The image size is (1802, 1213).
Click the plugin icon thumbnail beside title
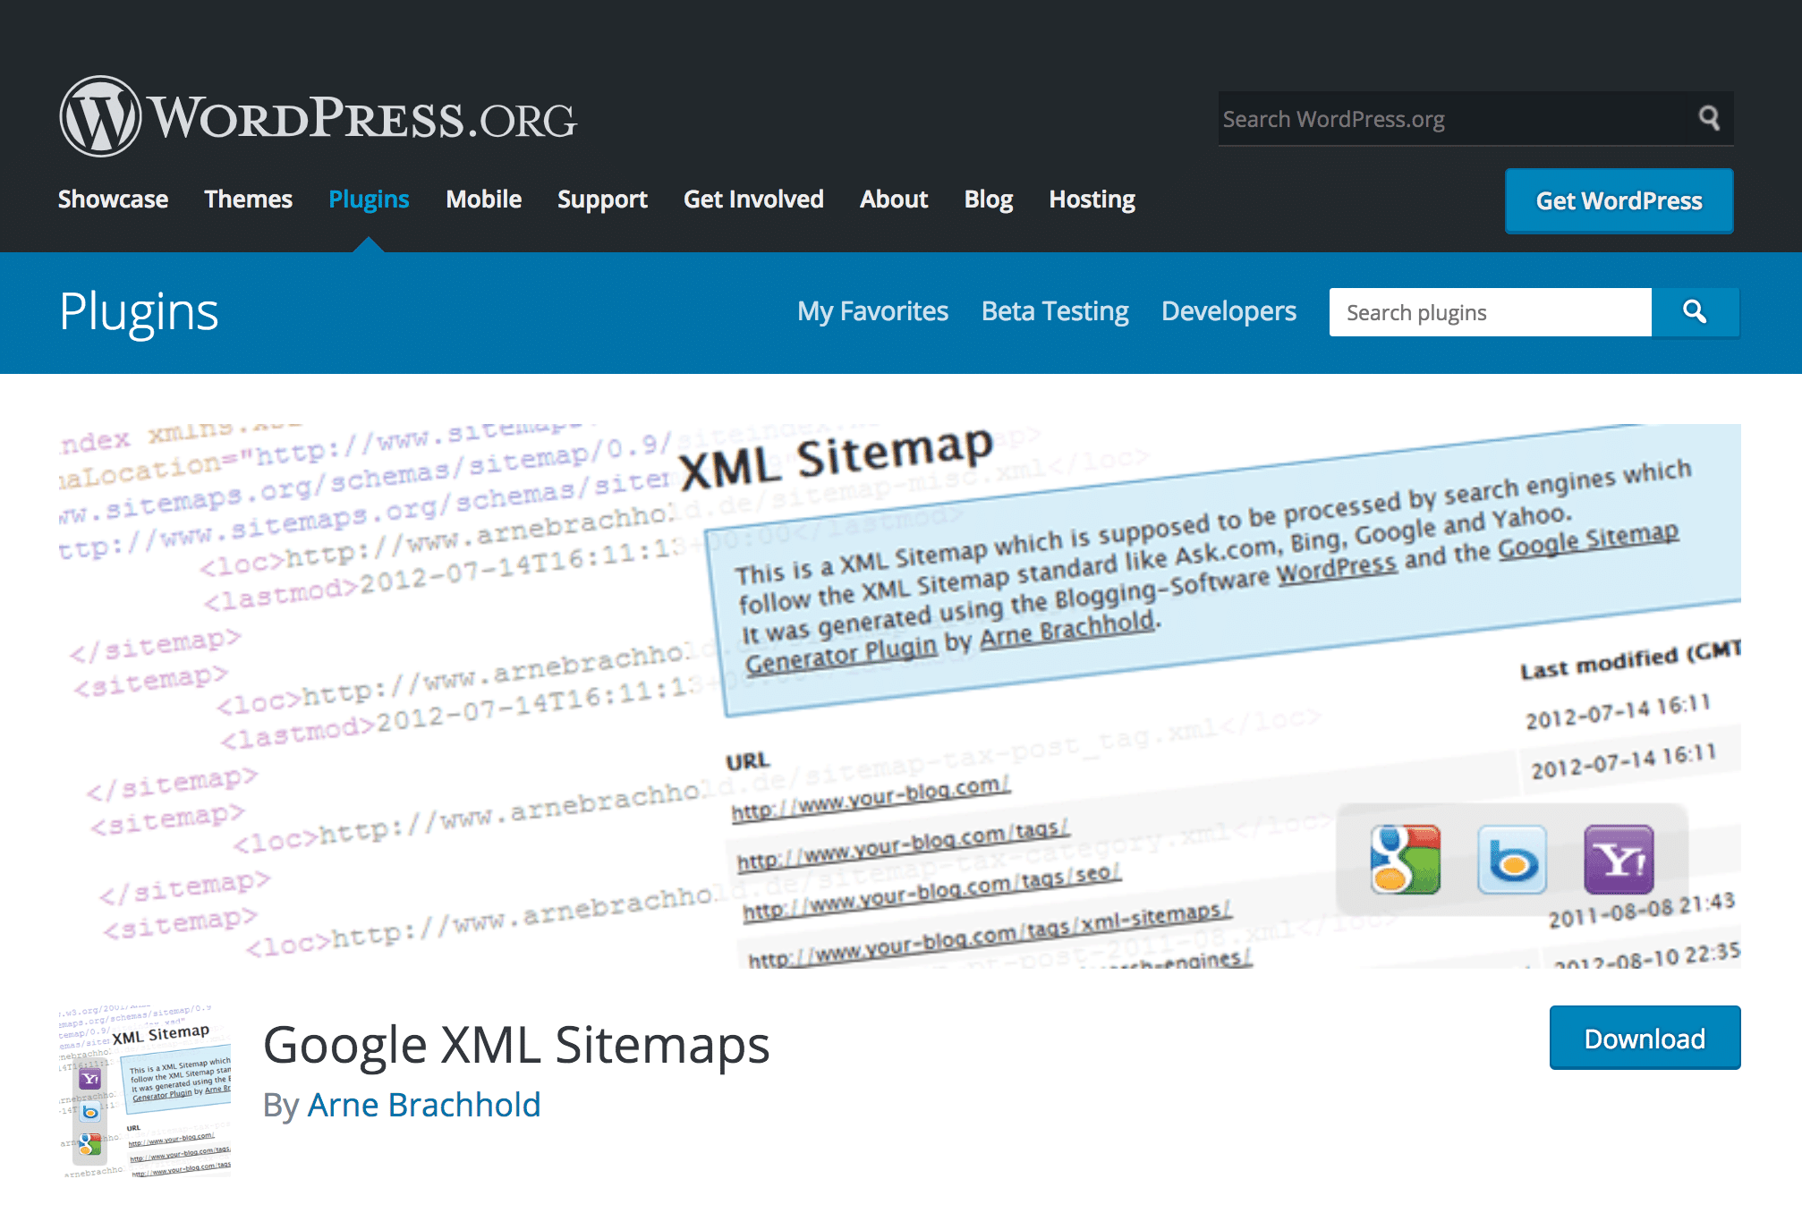click(x=145, y=1091)
